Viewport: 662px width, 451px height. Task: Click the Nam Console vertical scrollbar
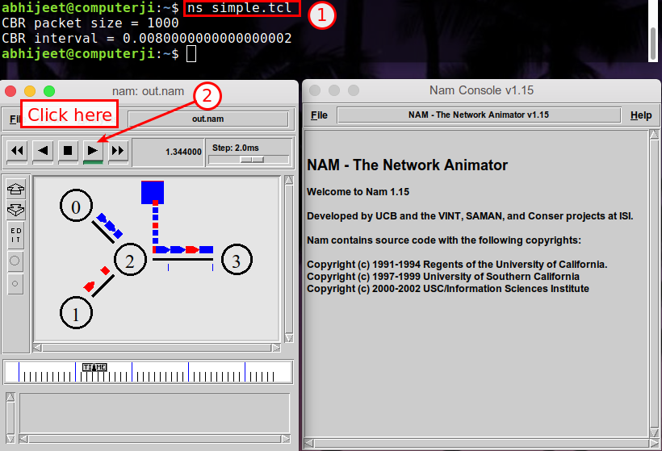pyautogui.click(x=654, y=282)
